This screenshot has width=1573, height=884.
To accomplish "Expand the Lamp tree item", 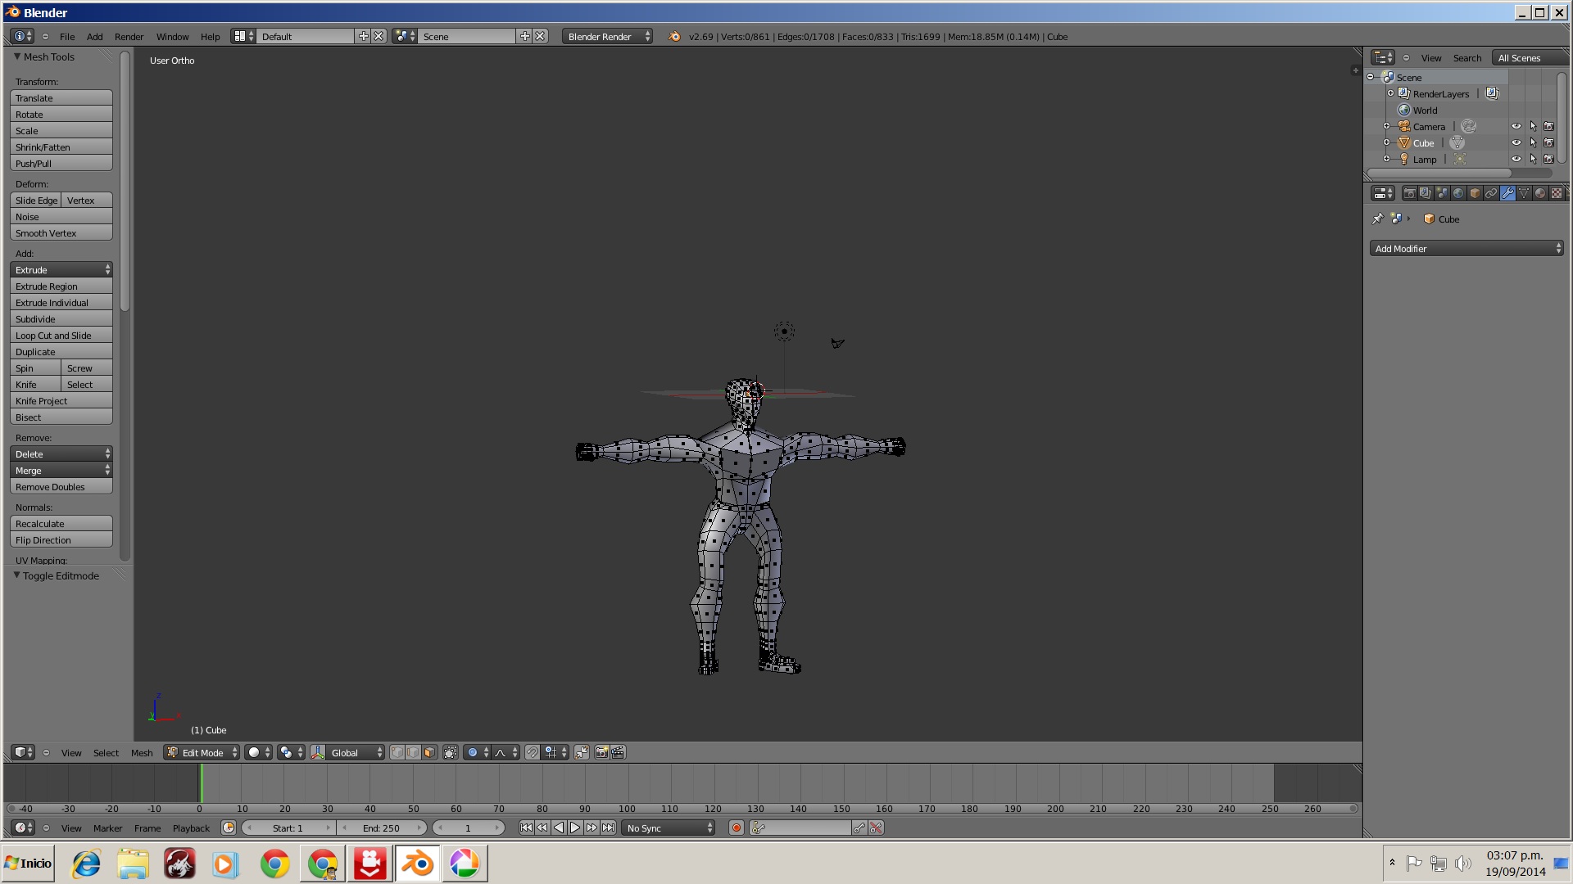I will point(1386,160).
